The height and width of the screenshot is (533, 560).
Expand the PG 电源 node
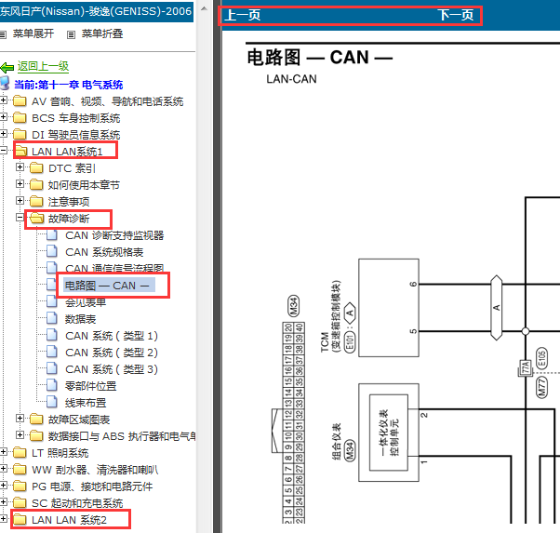(3, 486)
